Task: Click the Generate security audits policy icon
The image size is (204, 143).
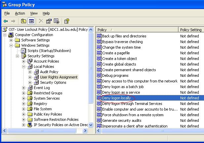Action: click(99, 120)
